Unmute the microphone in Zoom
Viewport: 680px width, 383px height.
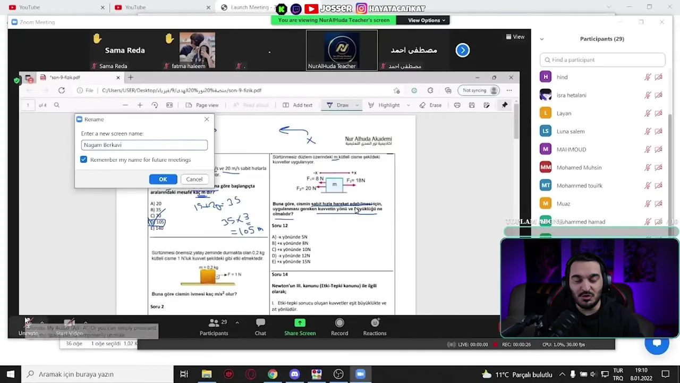coord(28,327)
